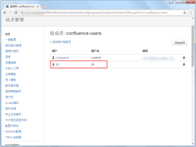Click the 站点管理 page title
Viewport: 196px width, 147px height.
point(15,19)
